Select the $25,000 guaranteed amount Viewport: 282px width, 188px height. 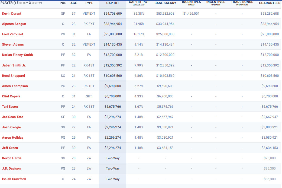point(270,158)
